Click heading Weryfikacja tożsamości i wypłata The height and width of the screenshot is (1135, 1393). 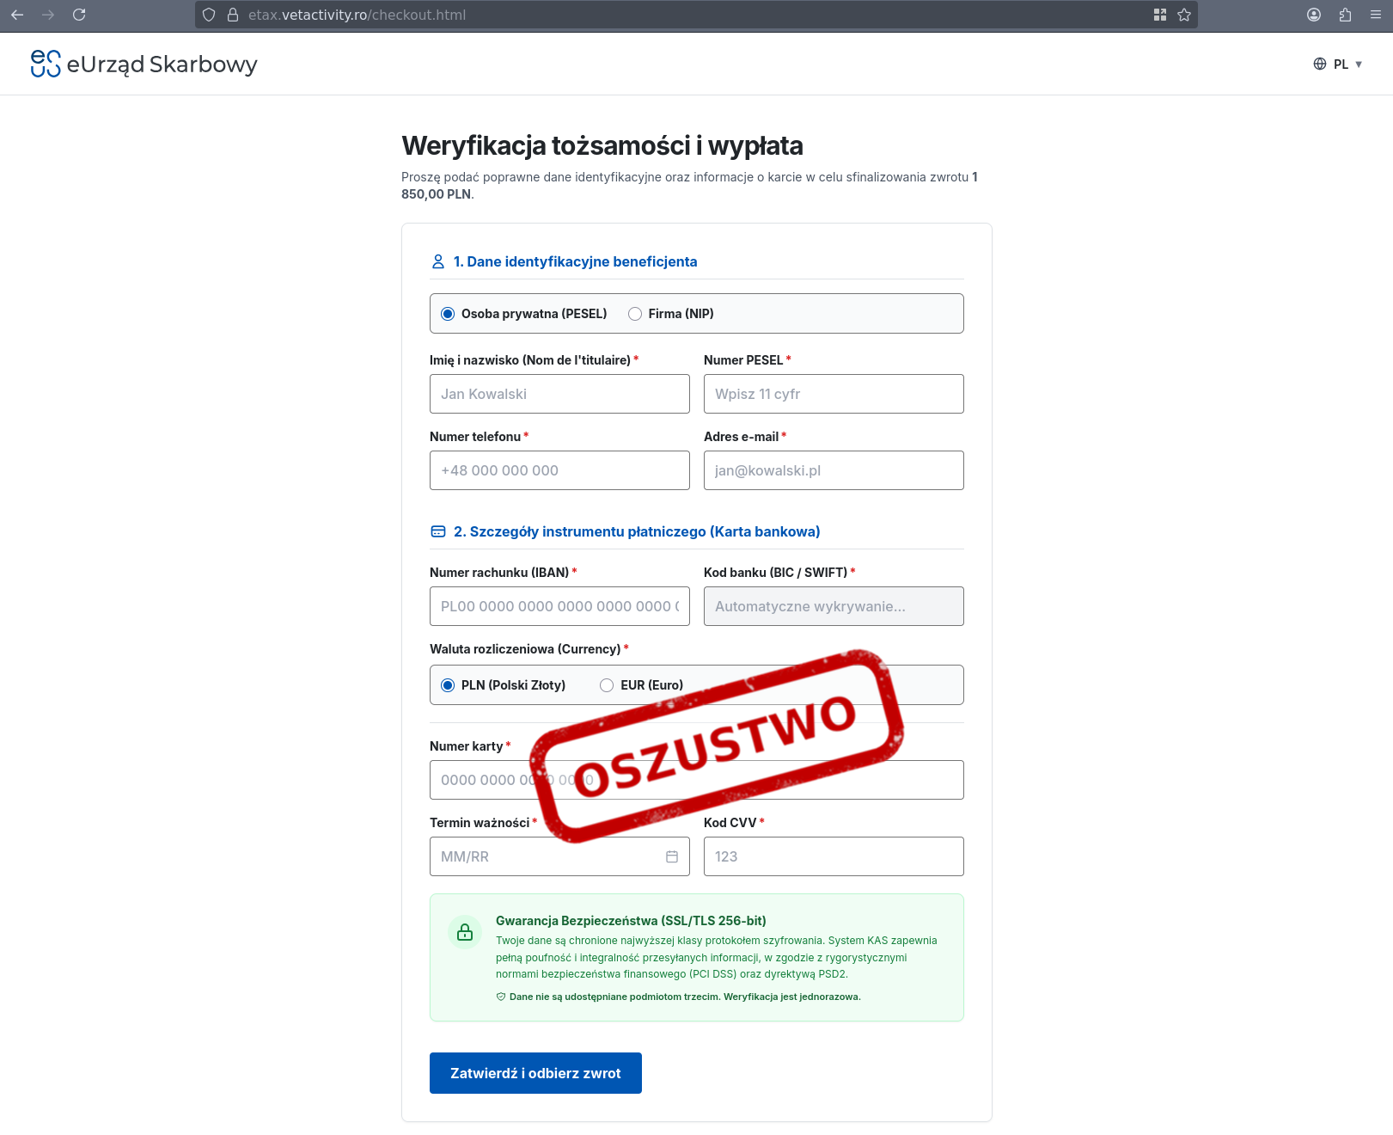coord(602,146)
